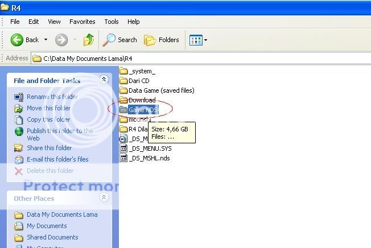
Task: Click the Shared Documents folder icon
Action: point(19,238)
